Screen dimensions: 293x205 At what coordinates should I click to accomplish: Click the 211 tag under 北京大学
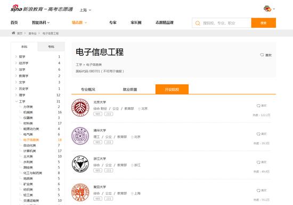click(x=109, y=114)
